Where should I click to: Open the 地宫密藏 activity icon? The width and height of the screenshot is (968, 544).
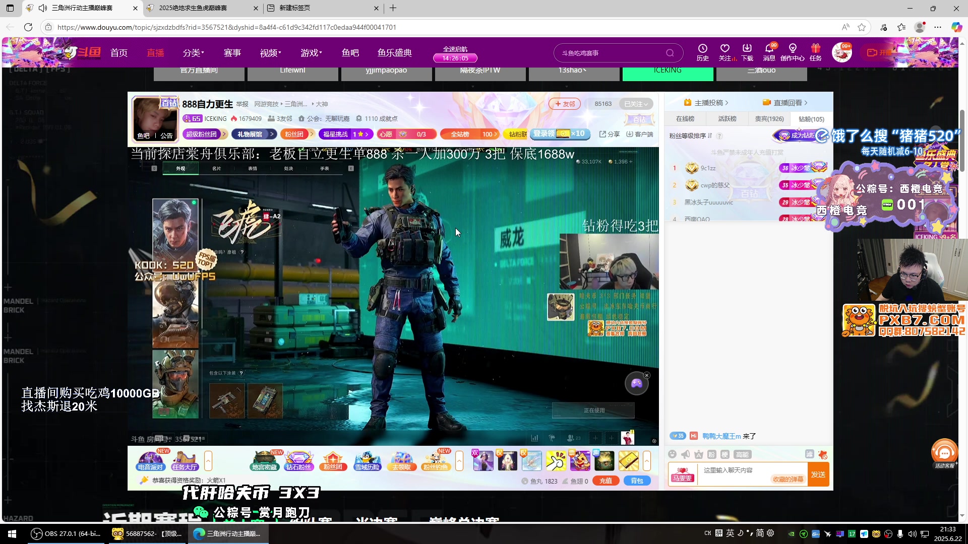[x=264, y=461]
